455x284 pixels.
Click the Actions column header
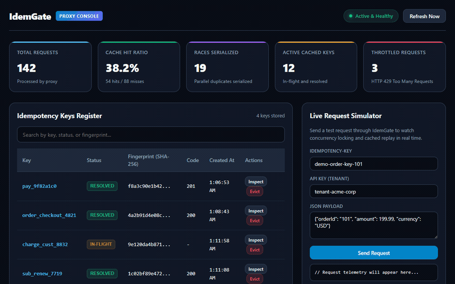[x=254, y=160]
